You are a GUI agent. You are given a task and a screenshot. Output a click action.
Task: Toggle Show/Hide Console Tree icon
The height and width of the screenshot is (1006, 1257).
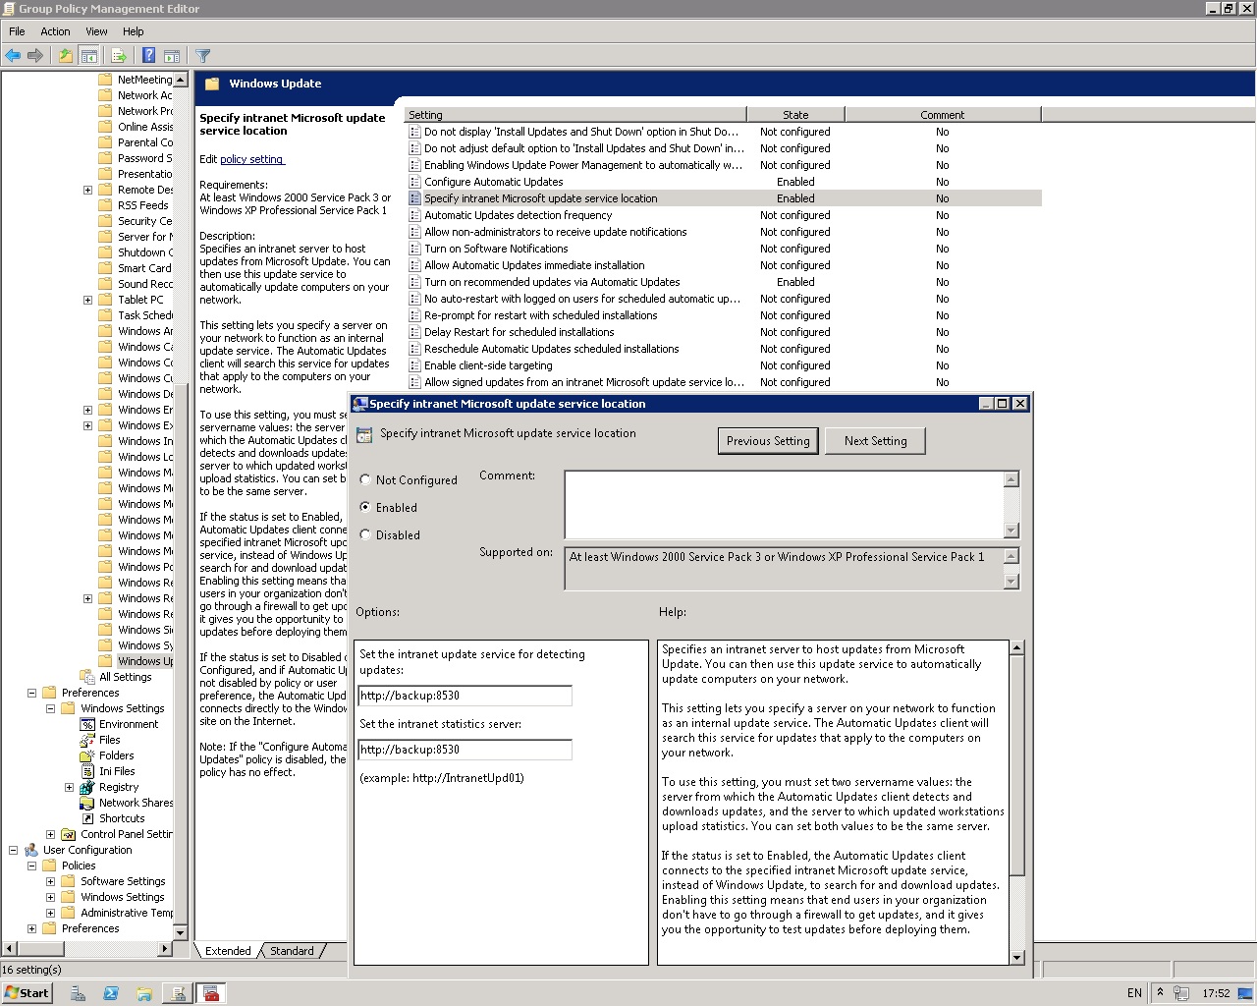coord(88,56)
